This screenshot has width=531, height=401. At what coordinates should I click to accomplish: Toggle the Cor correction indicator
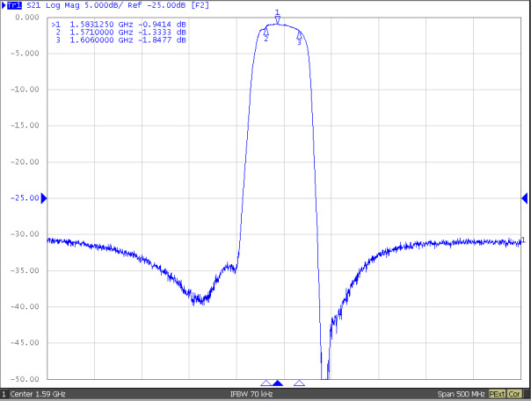coord(516,394)
